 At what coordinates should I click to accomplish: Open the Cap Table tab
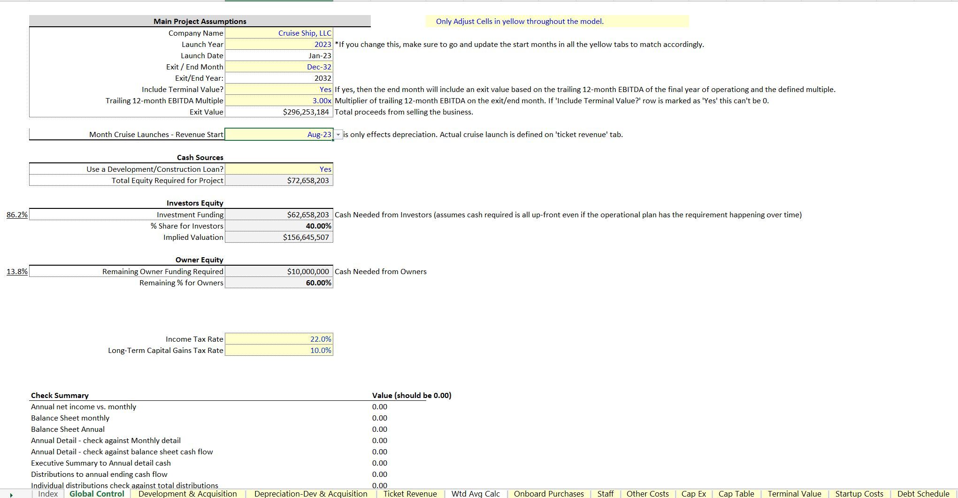tap(736, 494)
